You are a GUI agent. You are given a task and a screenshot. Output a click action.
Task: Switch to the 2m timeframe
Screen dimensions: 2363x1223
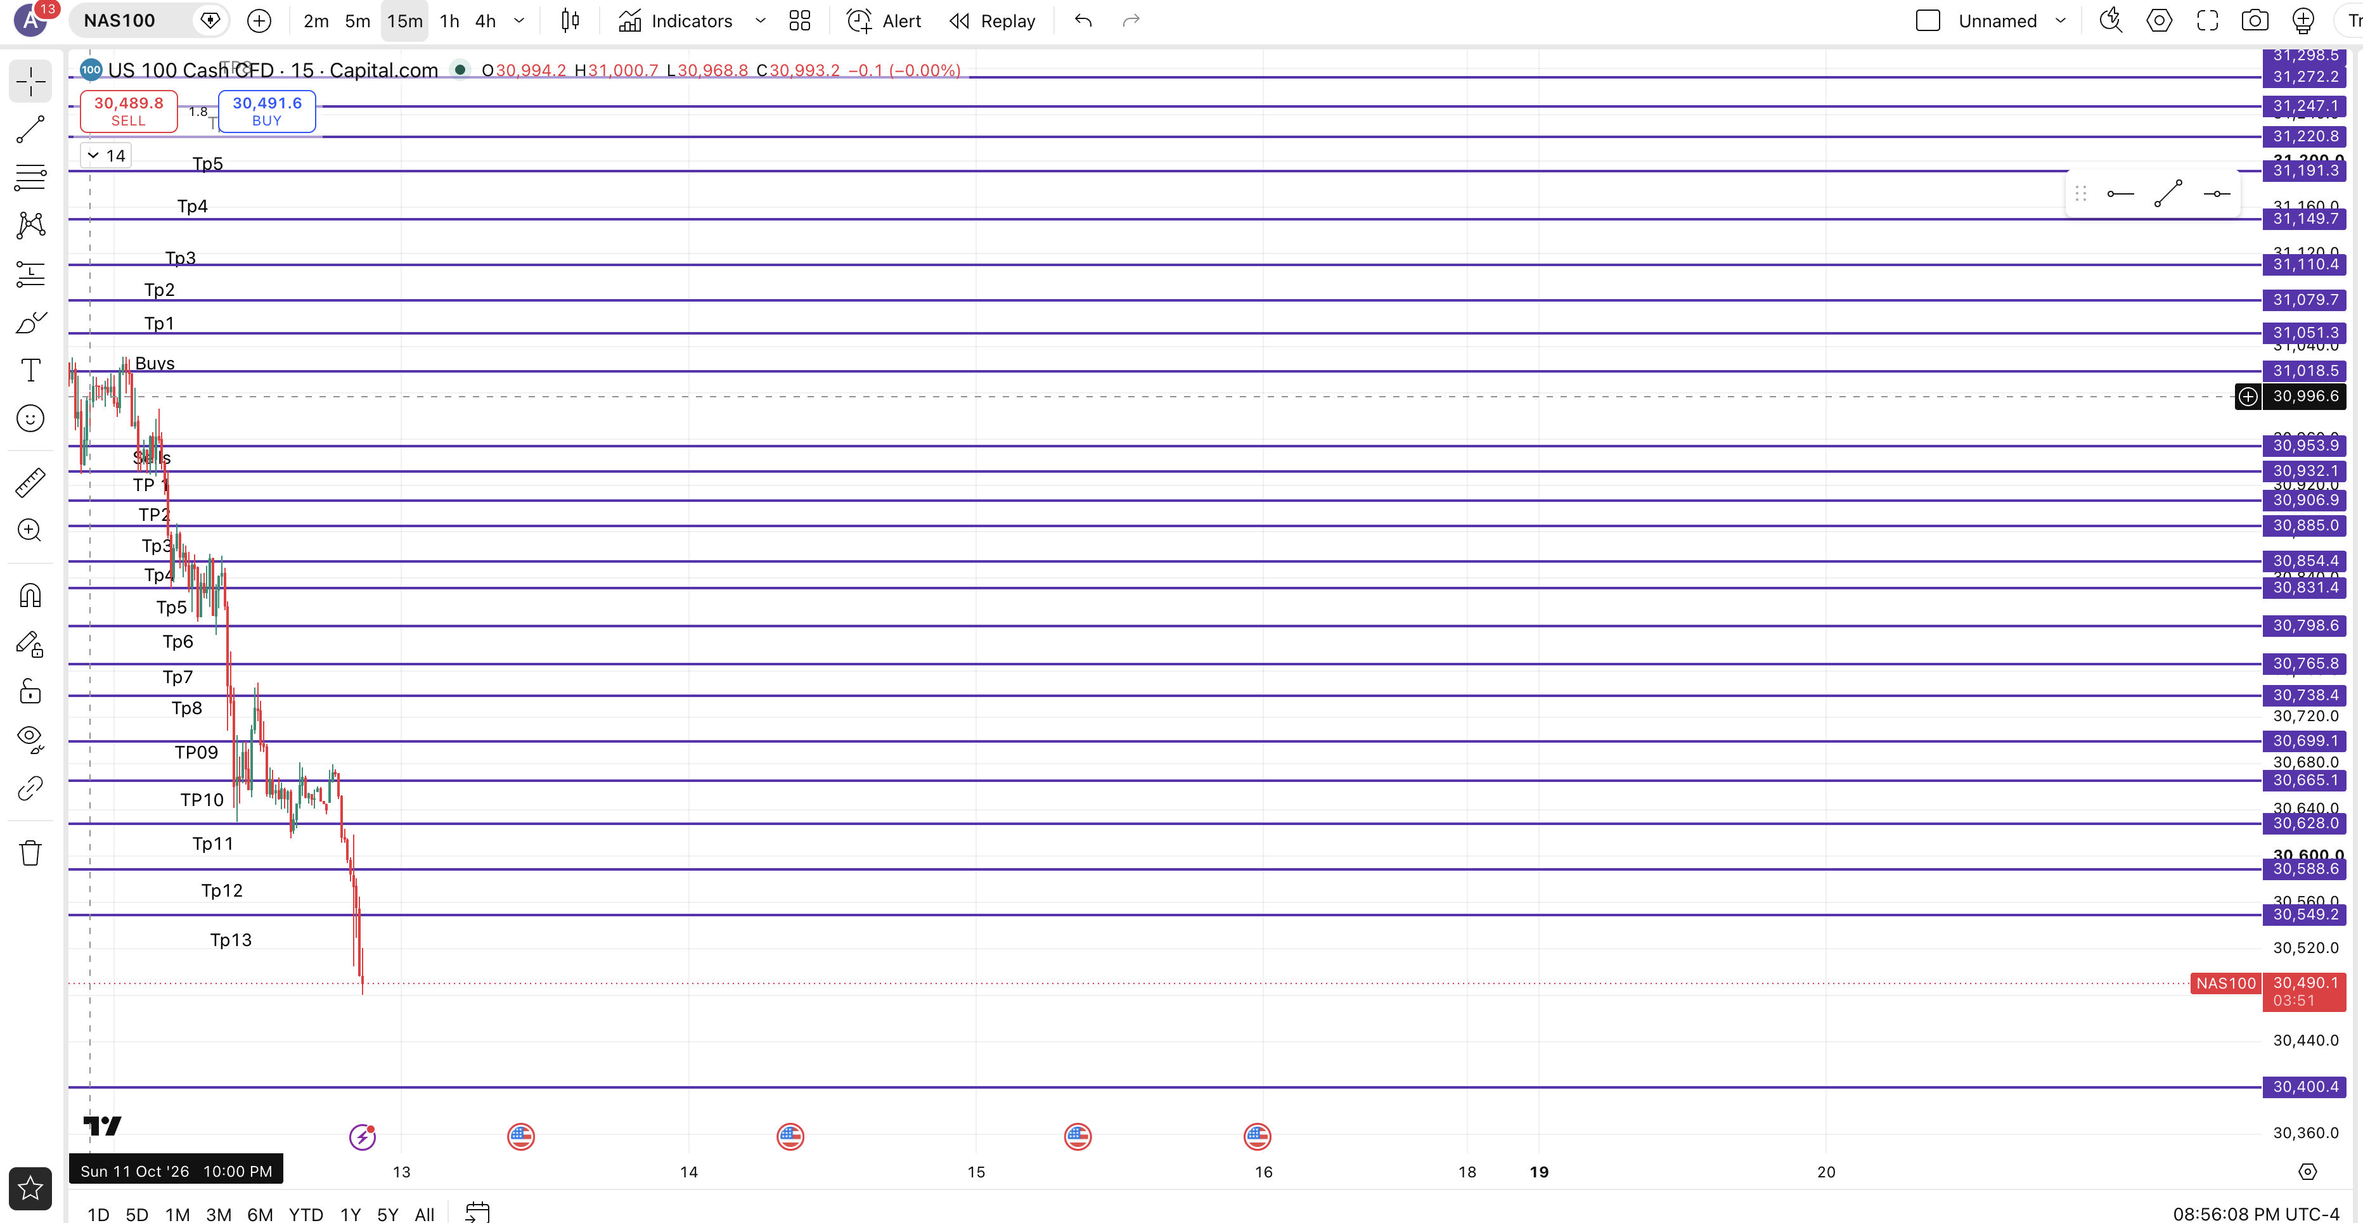point(316,20)
